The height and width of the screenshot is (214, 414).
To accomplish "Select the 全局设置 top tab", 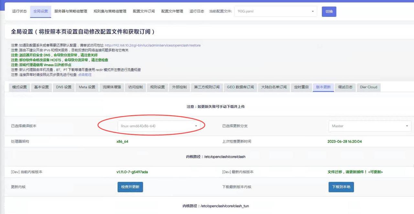I will coord(40,11).
